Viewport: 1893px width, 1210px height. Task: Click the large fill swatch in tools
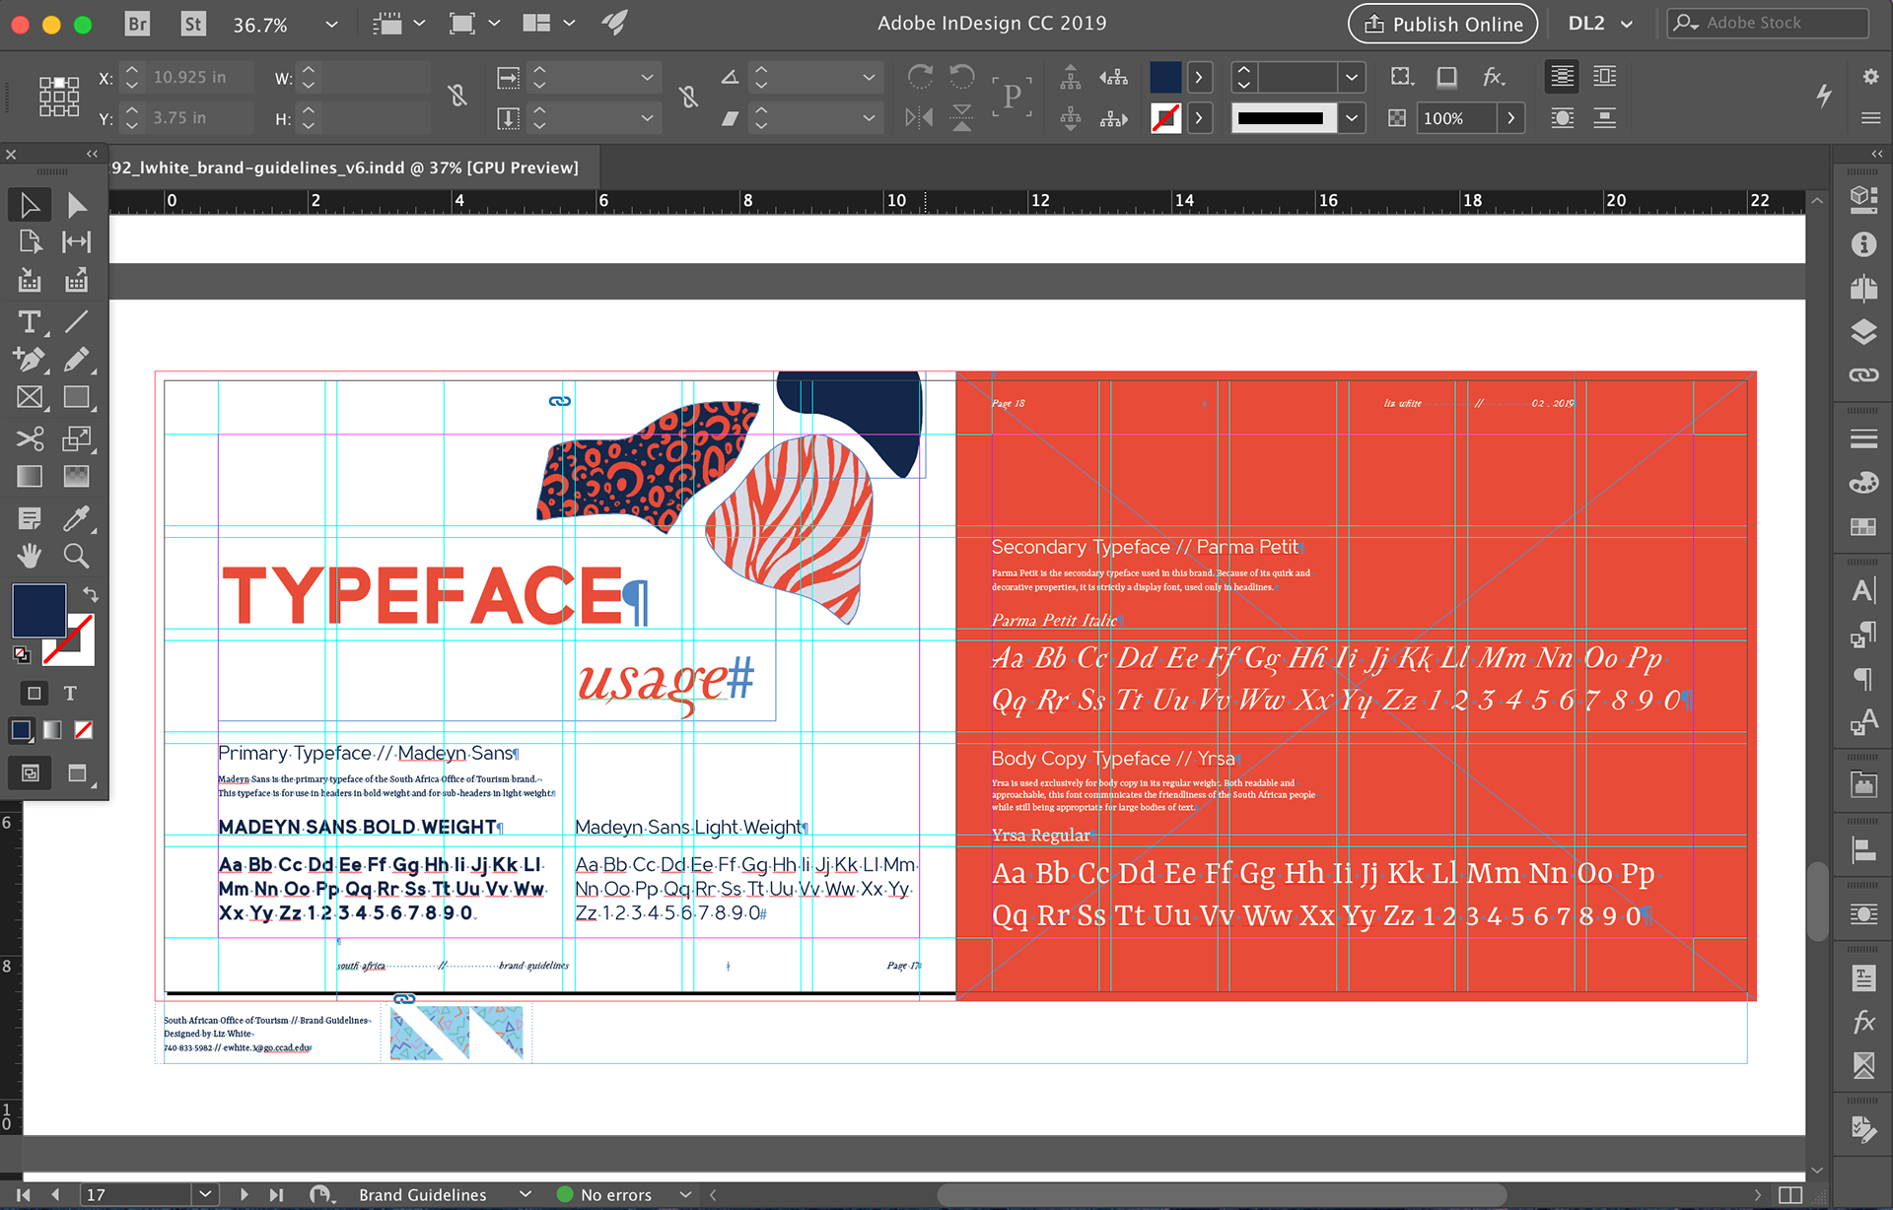pos(39,610)
